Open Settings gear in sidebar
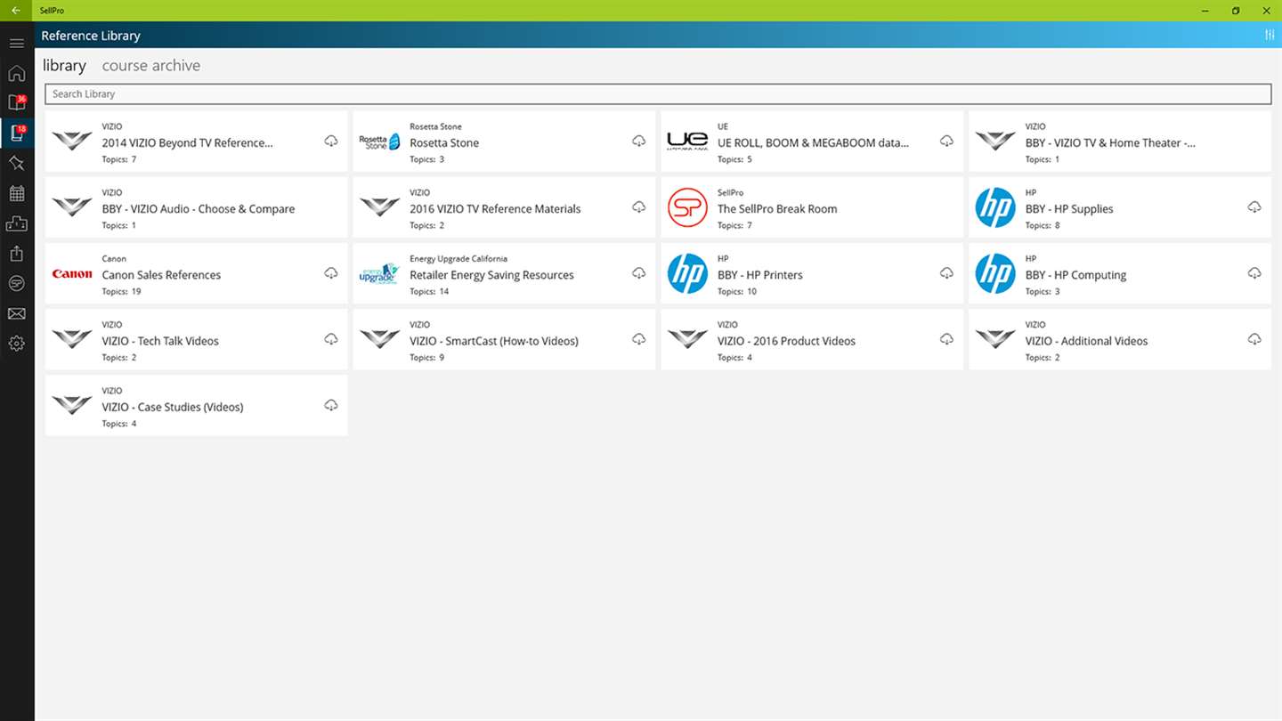Viewport: 1282px width, 721px height. tap(17, 344)
